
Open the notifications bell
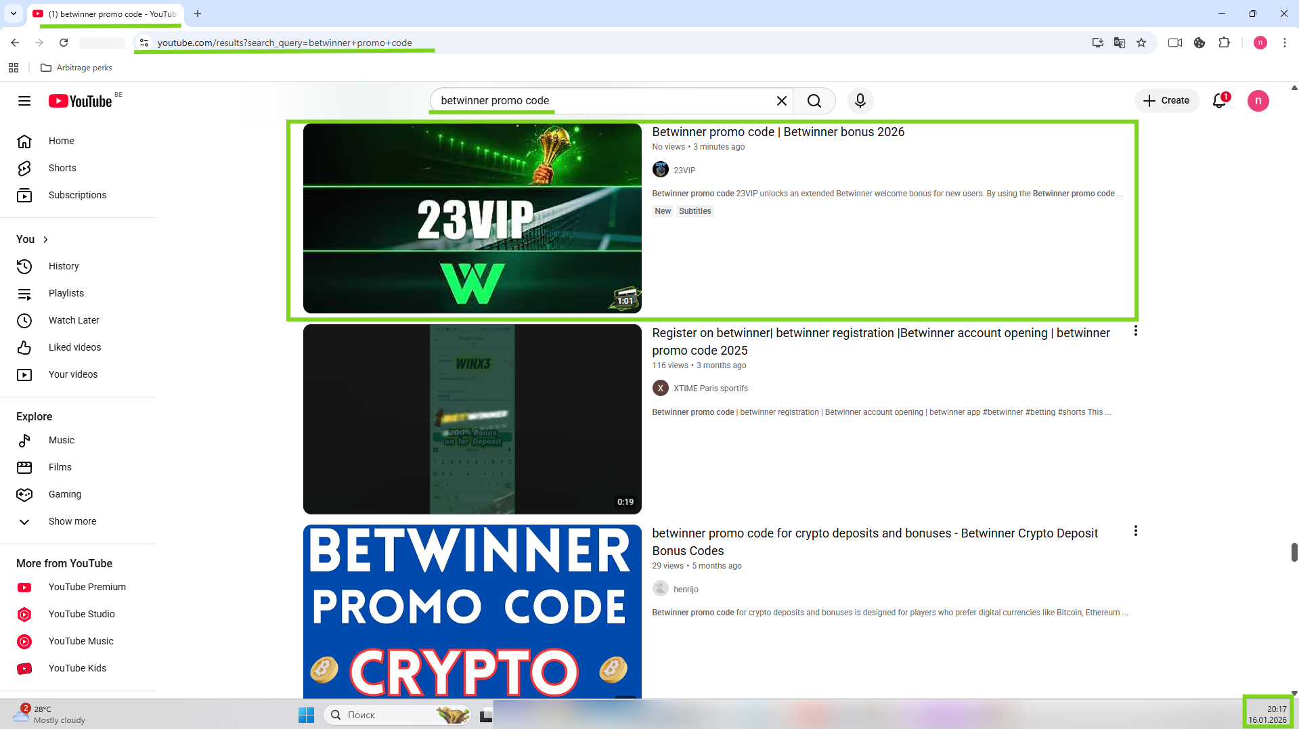pos(1220,101)
